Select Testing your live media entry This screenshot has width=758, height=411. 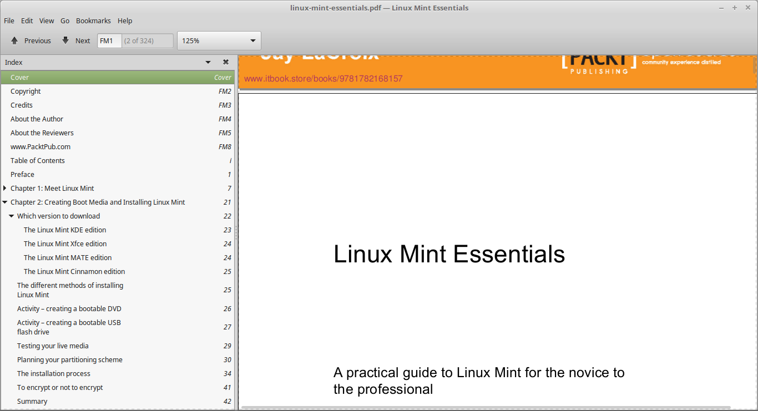pyautogui.click(x=118, y=346)
